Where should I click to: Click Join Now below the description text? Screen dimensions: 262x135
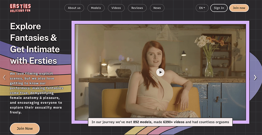[25, 128]
